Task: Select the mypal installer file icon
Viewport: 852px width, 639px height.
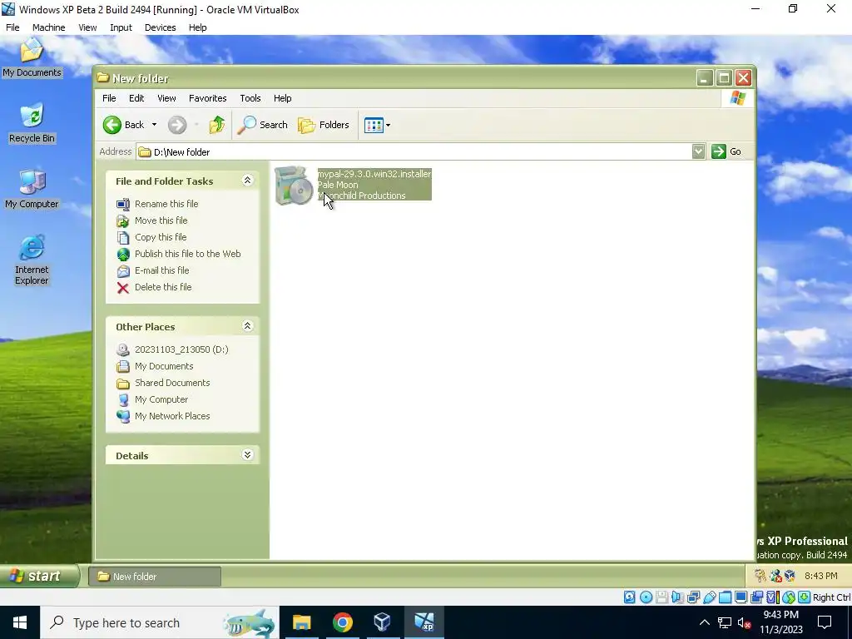Action: tap(294, 186)
